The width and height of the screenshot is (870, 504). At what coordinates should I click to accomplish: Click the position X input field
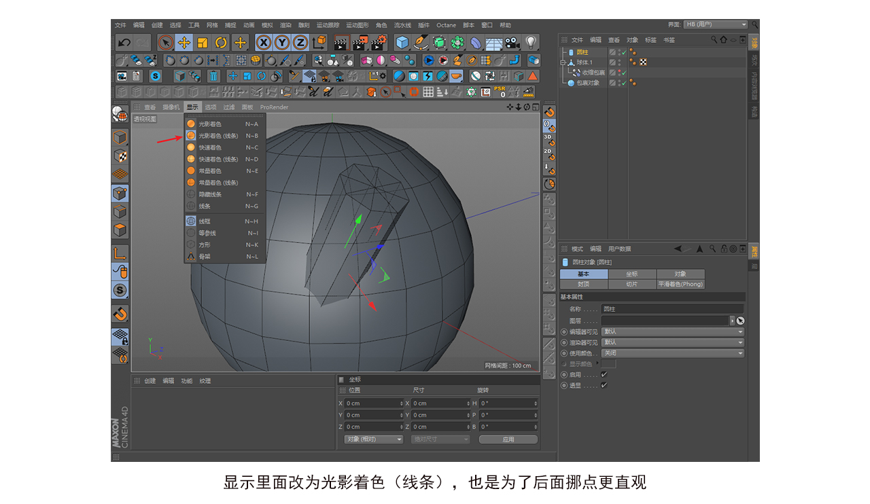click(x=374, y=403)
